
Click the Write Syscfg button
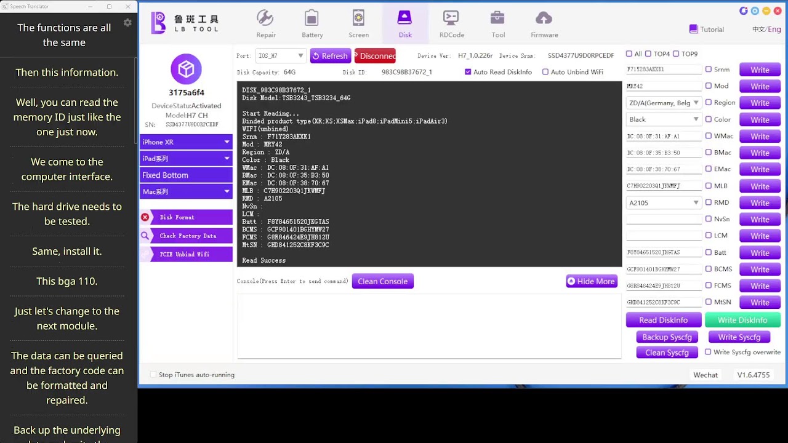739,337
